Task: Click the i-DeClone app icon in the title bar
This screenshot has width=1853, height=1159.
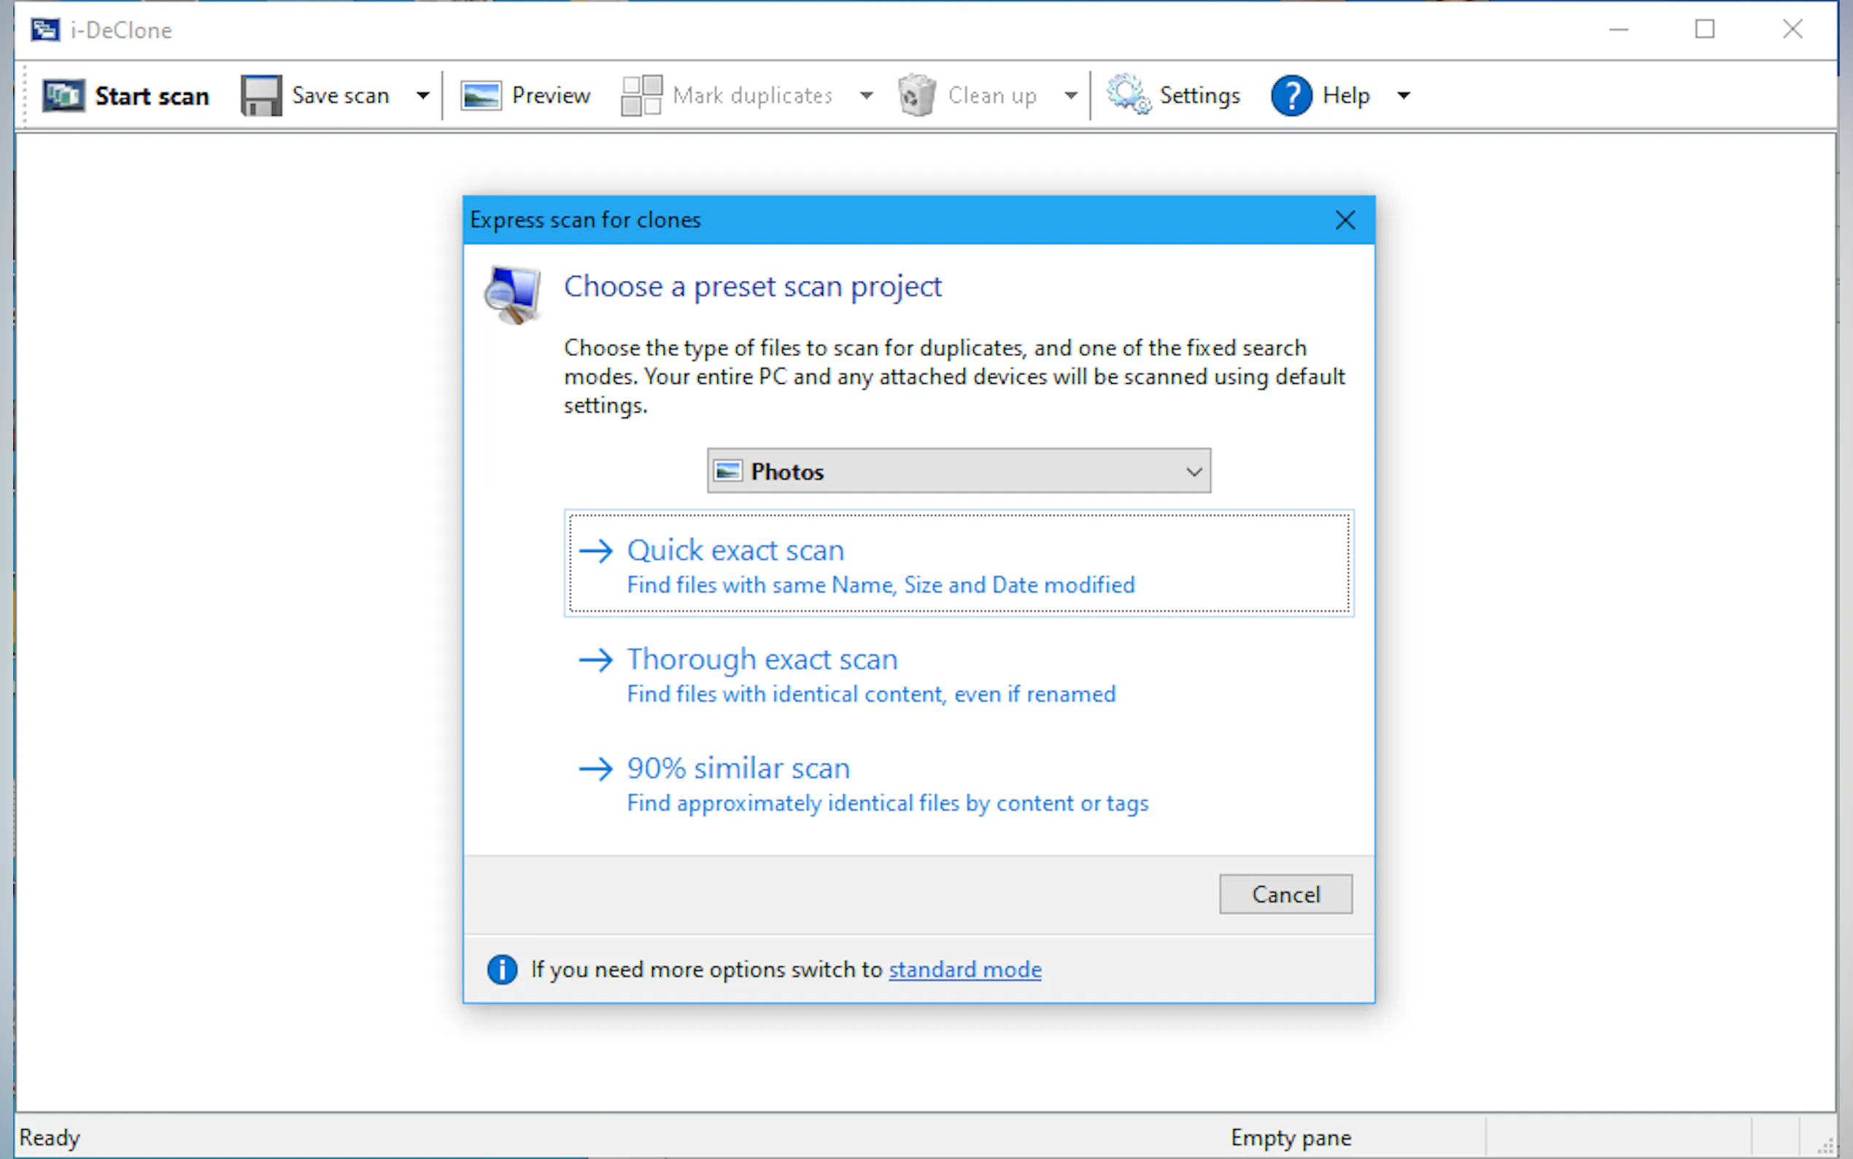Action: point(45,30)
